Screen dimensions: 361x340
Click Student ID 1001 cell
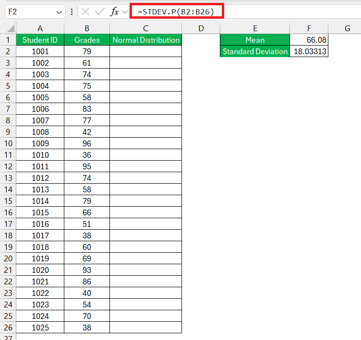pyautogui.click(x=40, y=51)
